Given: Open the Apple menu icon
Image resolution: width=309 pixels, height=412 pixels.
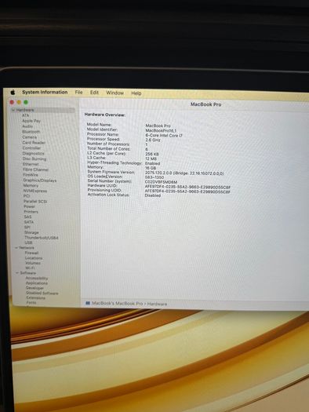Looking at the screenshot, I should tap(13, 93).
